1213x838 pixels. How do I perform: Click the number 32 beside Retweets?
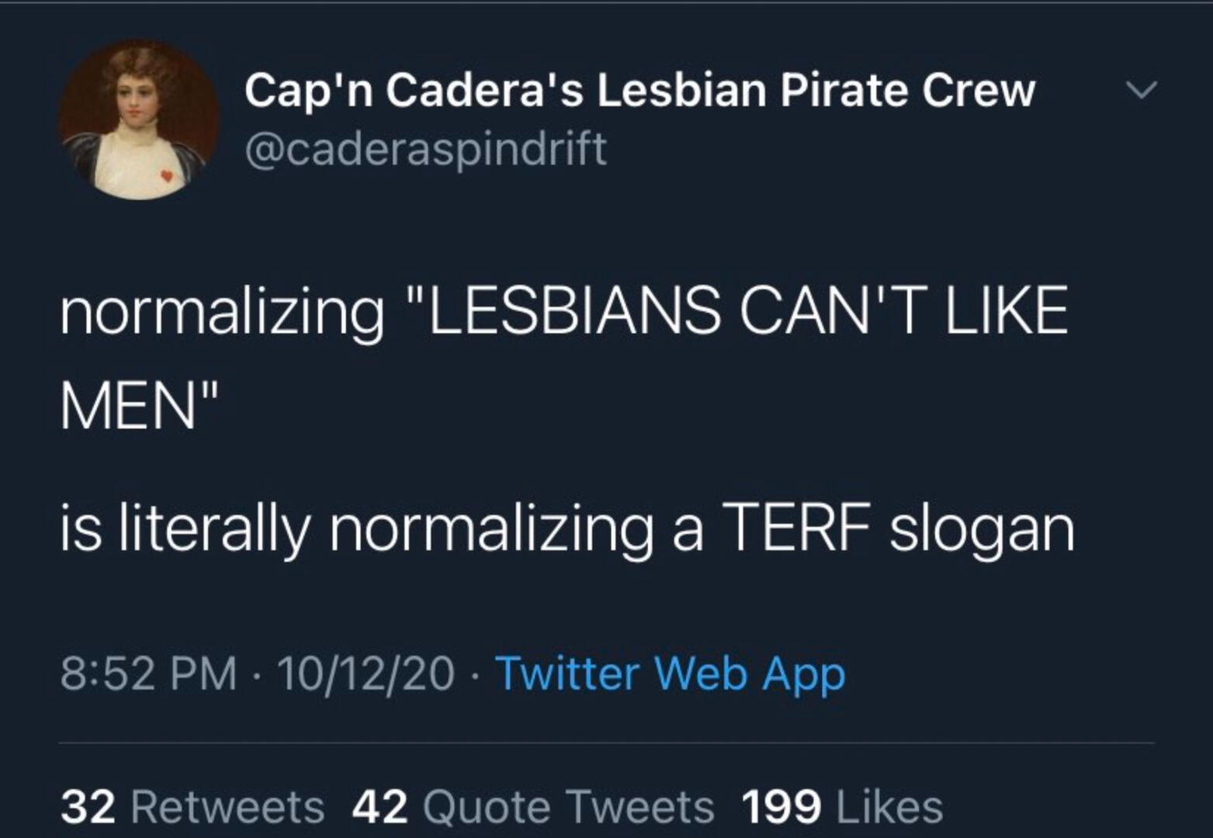tap(88, 807)
